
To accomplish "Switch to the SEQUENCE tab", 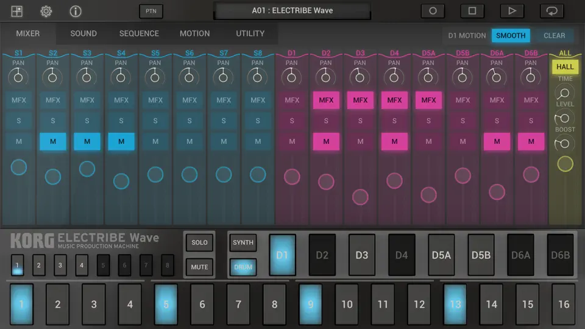I will point(139,34).
